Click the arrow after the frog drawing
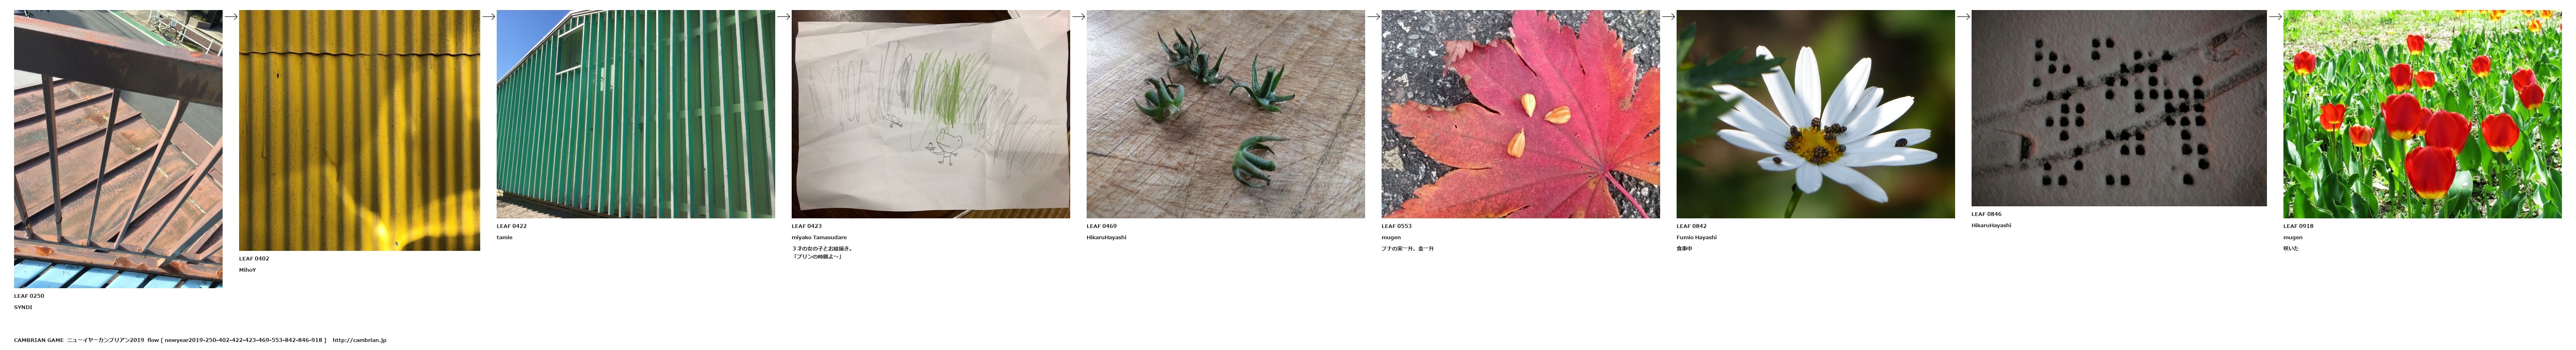The height and width of the screenshot is (350, 2576). tap(1079, 16)
